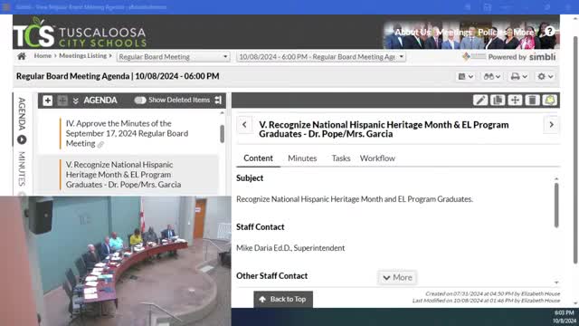Screen dimensions: 579x326
Task: Click the Tuscaloosa City Schools logo
Action: (81, 33)
